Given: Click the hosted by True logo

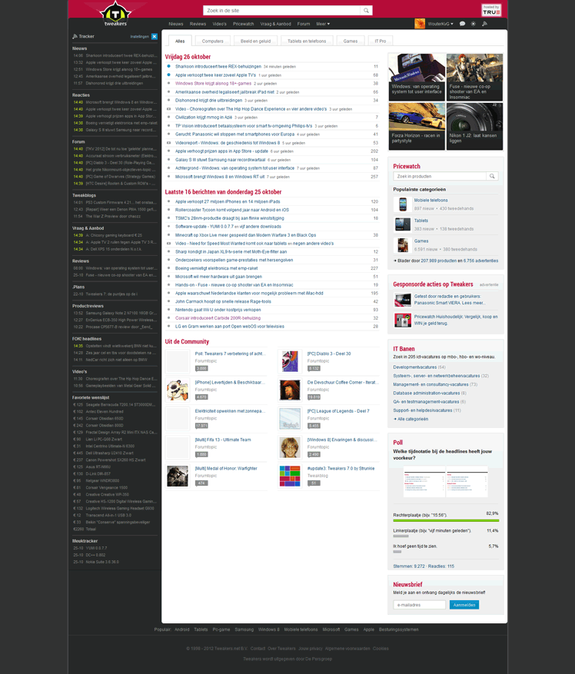Looking at the screenshot, I should pos(491,10).
